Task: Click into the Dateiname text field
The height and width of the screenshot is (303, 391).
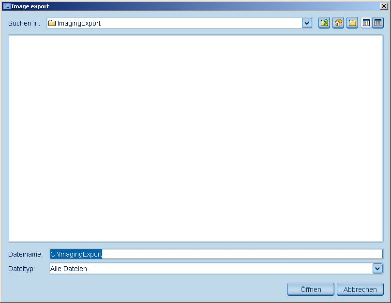Action: [242, 254]
